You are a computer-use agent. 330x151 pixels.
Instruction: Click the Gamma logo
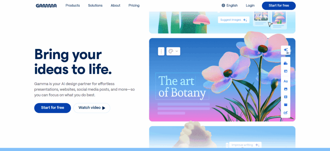(46, 5)
